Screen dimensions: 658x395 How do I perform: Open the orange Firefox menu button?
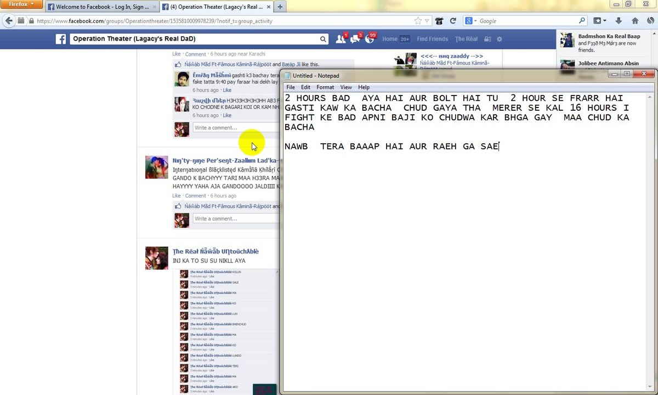(21, 4)
